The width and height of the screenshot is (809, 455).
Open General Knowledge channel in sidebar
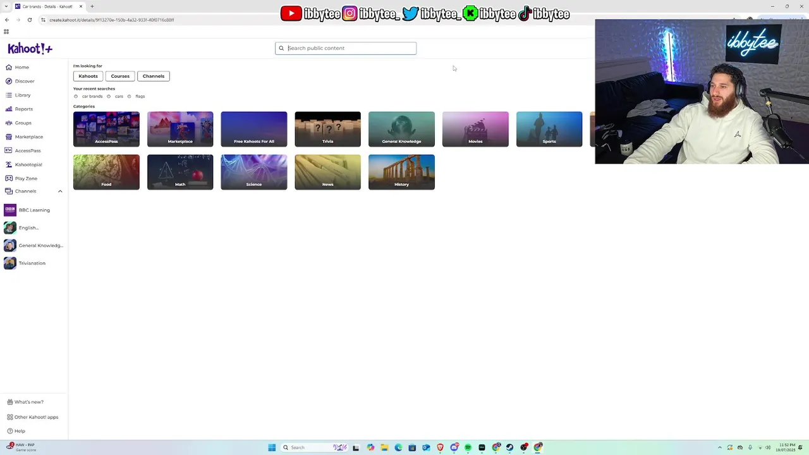click(x=33, y=245)
